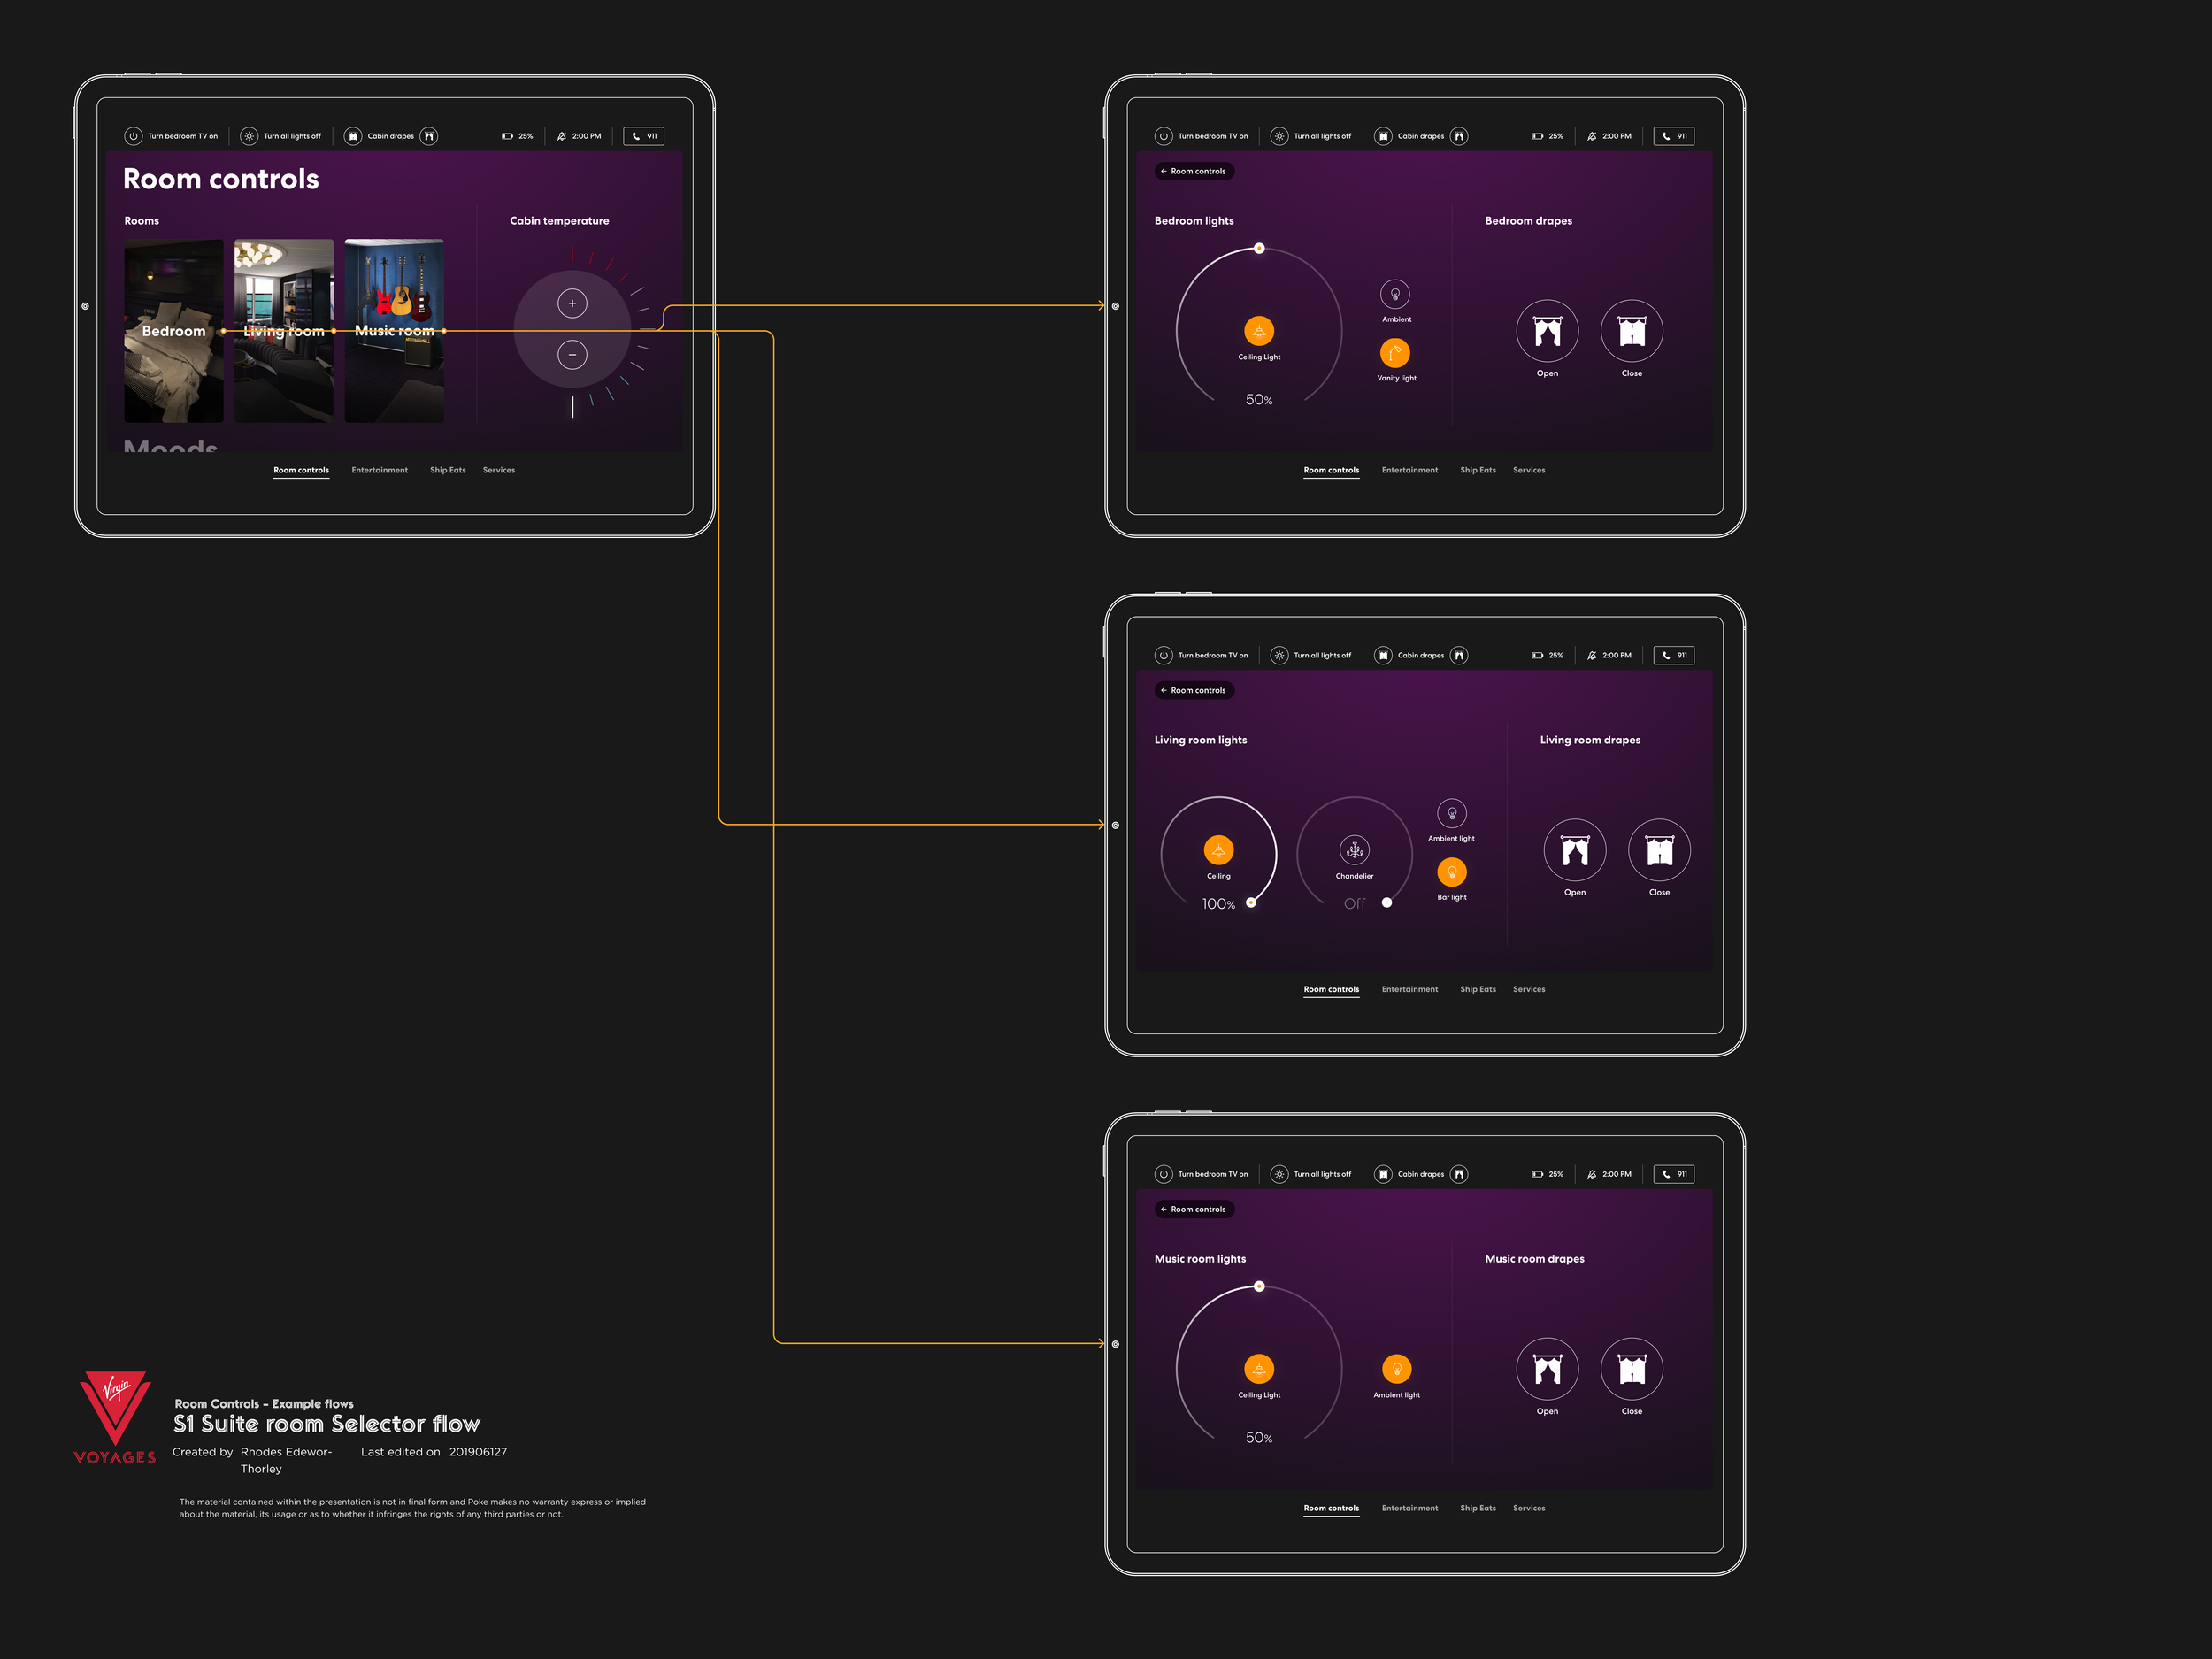
Task: Click Bedroom ceiling light dimmer handle
Action: click(x=1259, y=248)
